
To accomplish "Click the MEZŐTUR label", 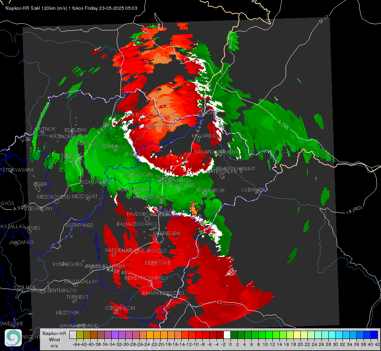I will pyautogui.click(x=67, y=312).
